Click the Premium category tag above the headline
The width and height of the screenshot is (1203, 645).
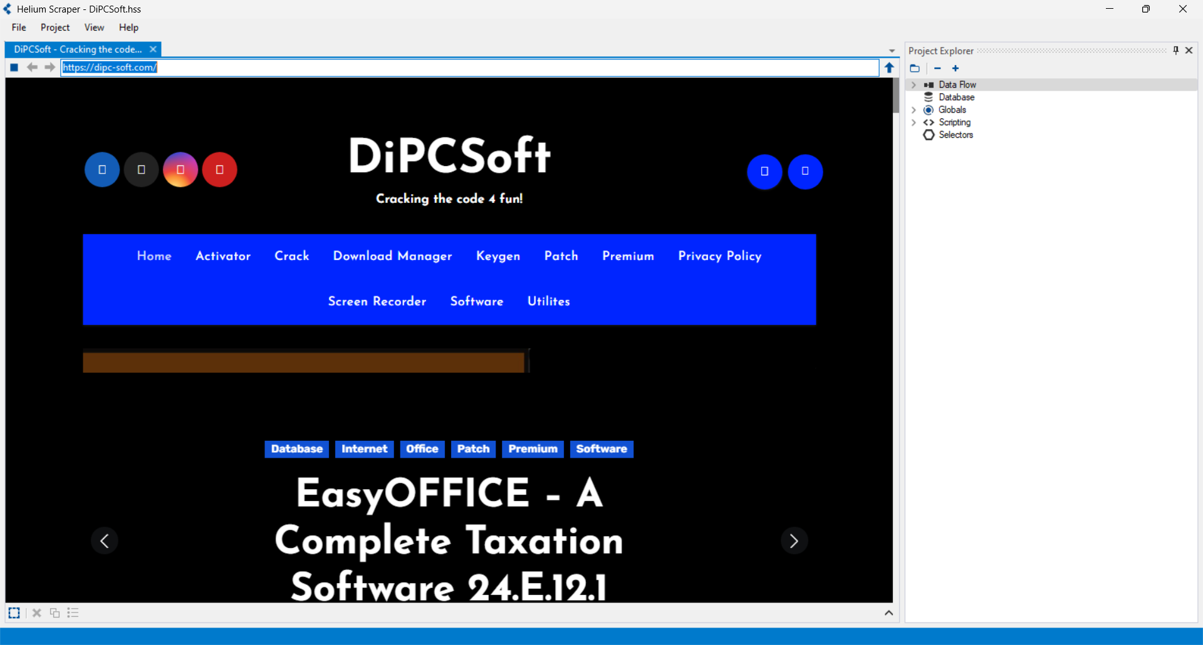(533, 449)
